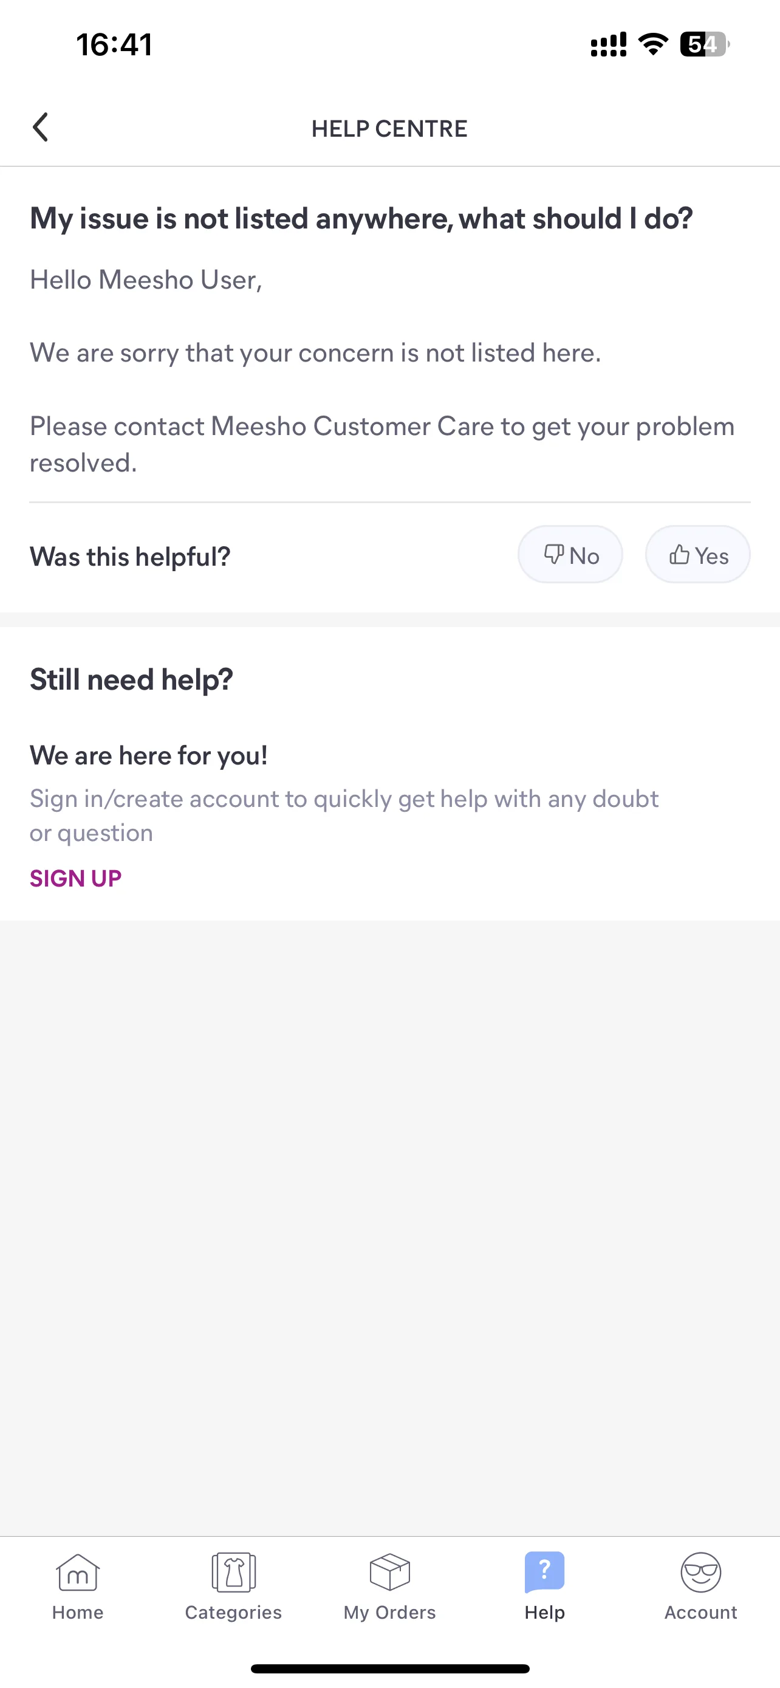Switch to the Categories tab label

[x=234, y=1612]
